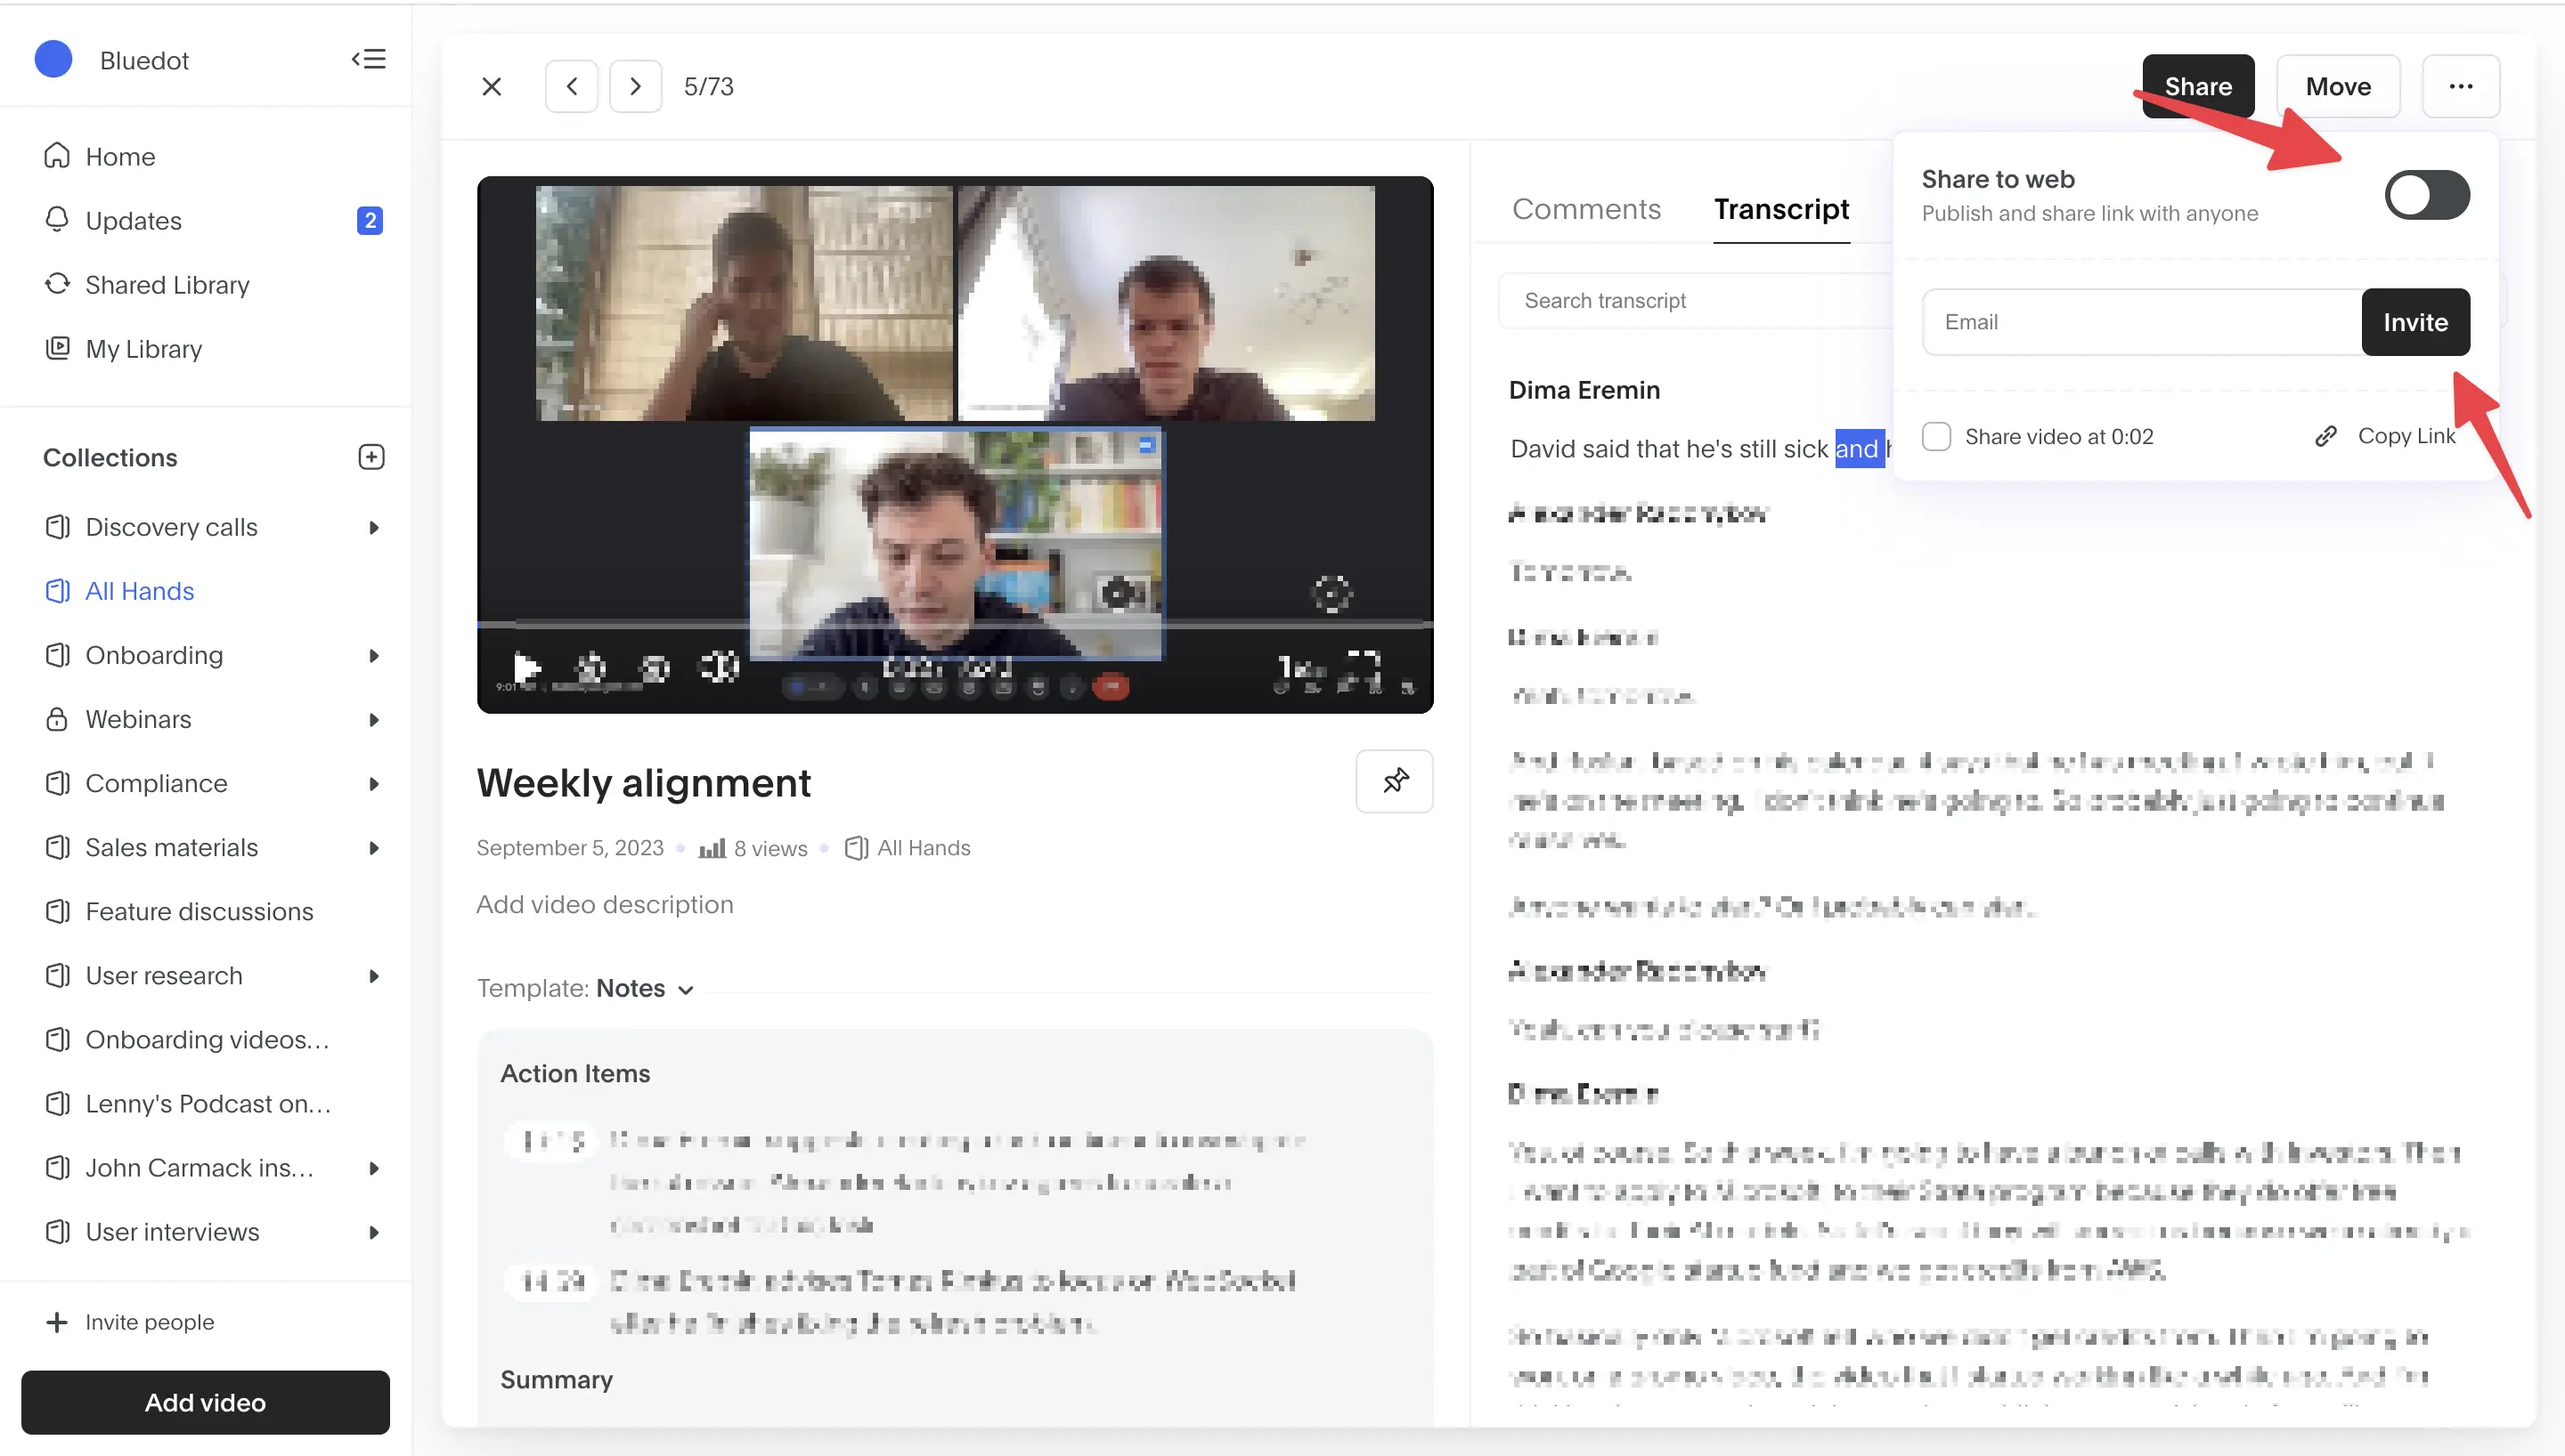This screenshot has height=1456, width=2565.
Task: Check Share video at 0:02
Action: click(1937, 436)
